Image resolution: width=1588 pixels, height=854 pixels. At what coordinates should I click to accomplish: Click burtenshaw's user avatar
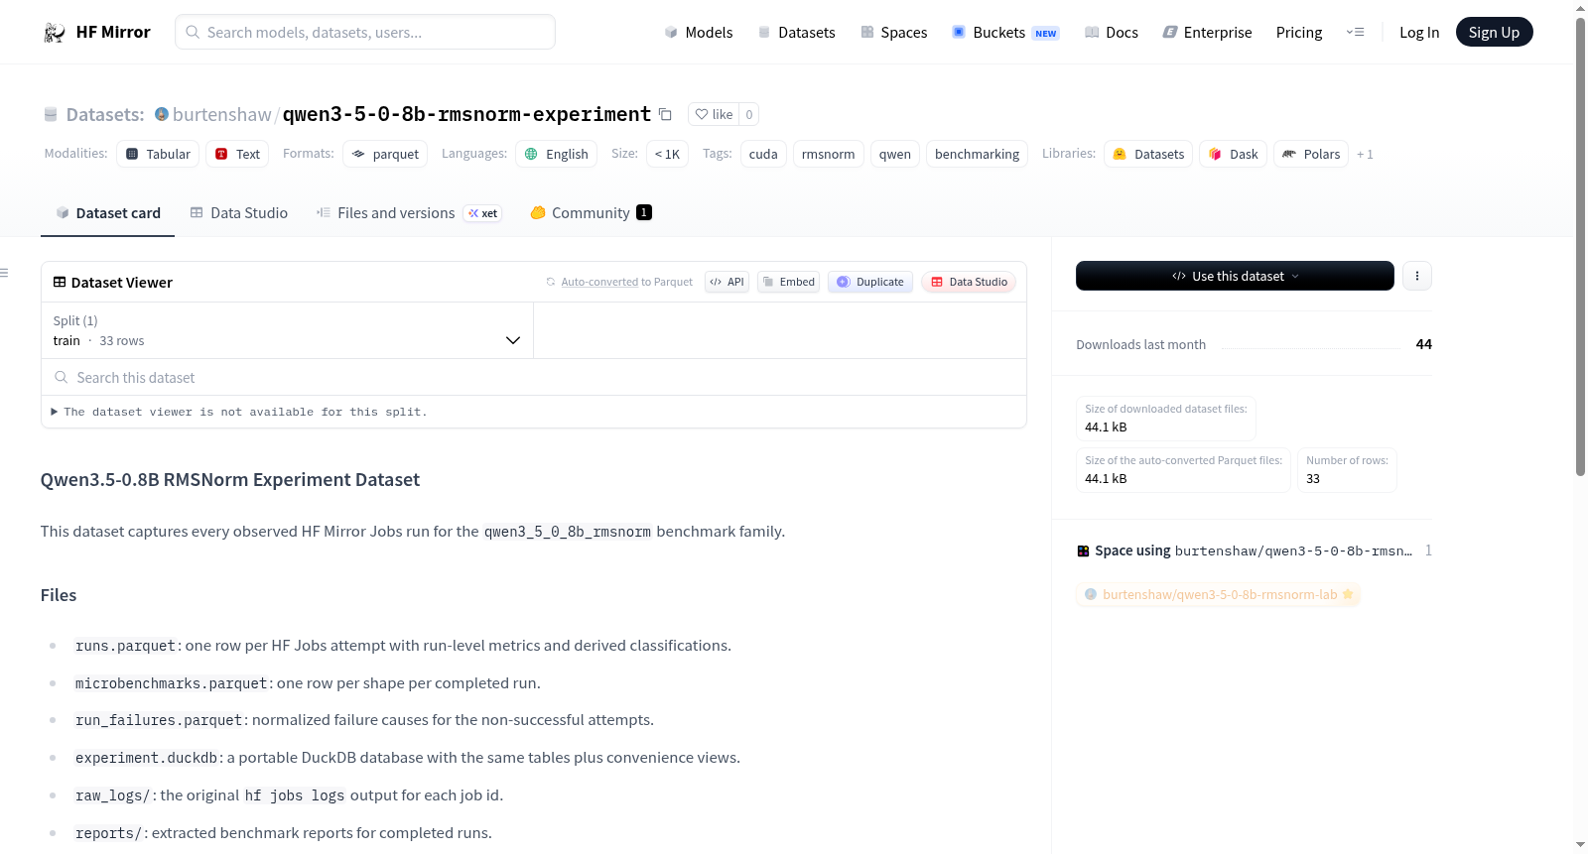[x=162, y=114]
